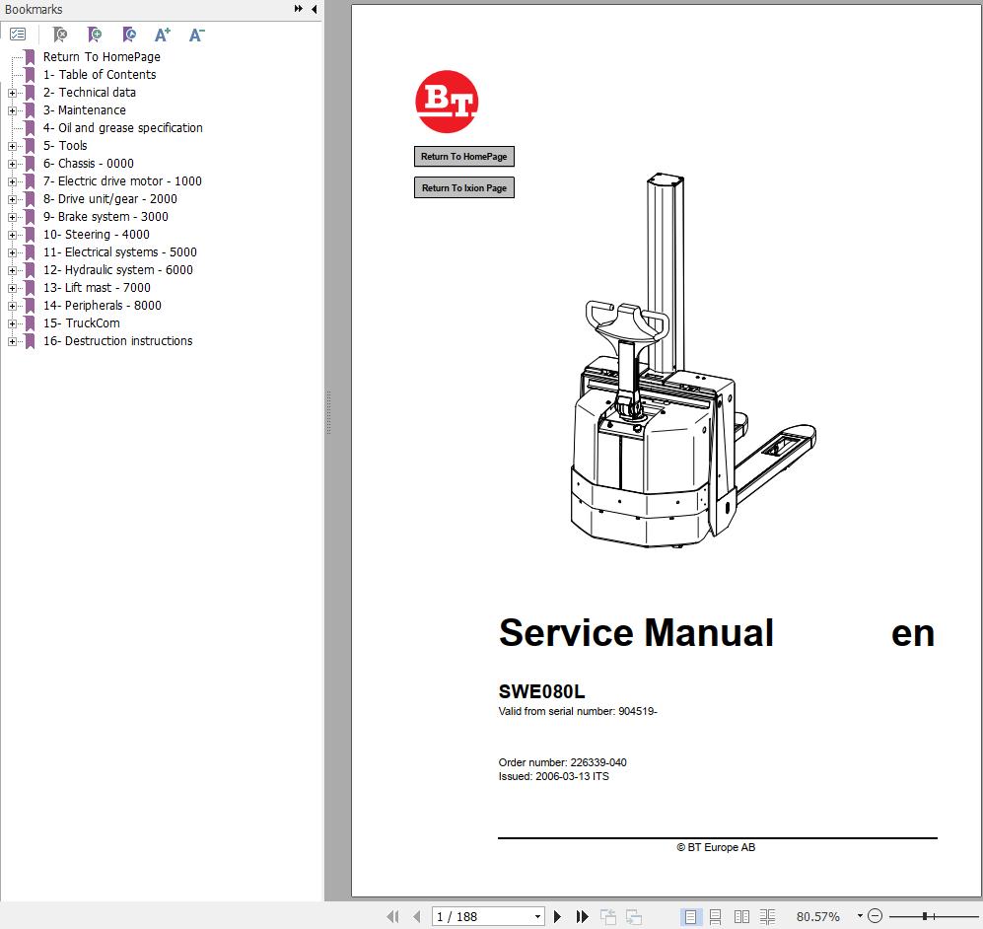Screen dimensions: 983x929
Task: Click the zoom out minus button
Action: tap(875, 916)
